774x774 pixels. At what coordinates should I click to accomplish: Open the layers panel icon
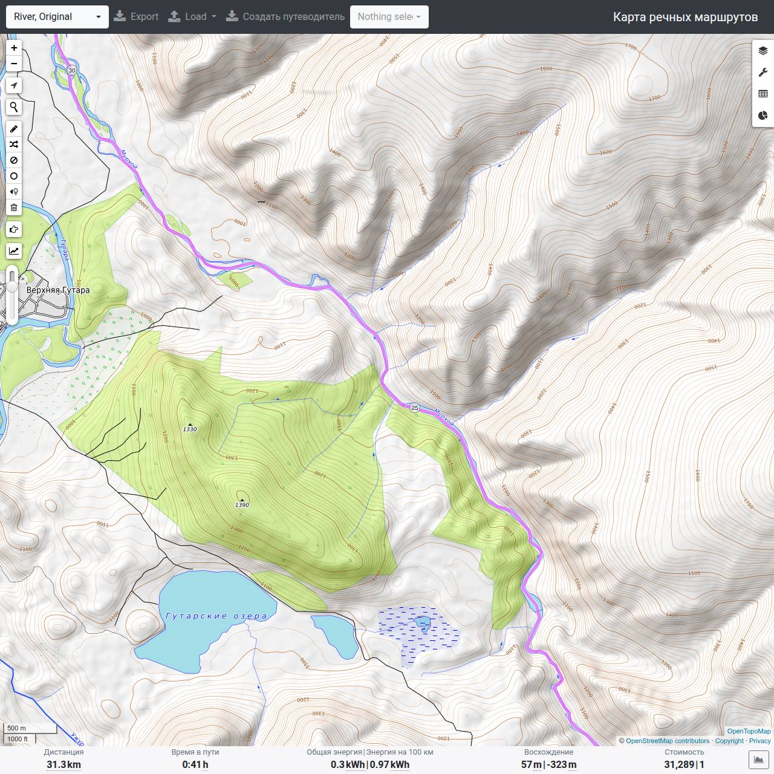pyautogui.click(x=763, y=51)
